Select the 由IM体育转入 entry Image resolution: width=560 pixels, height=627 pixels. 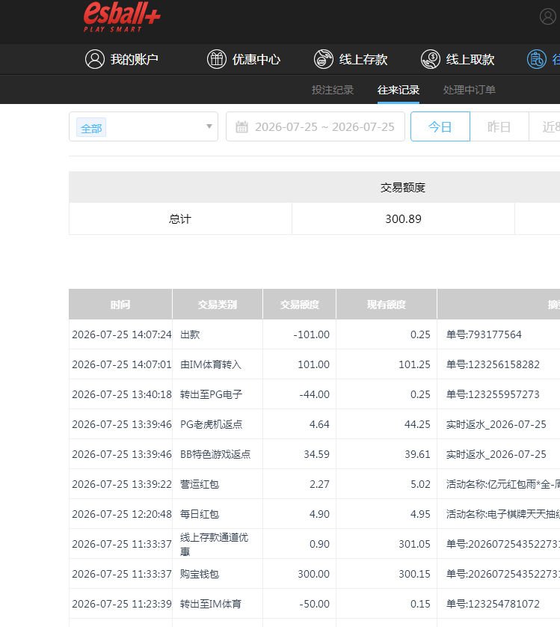(211, 364)
